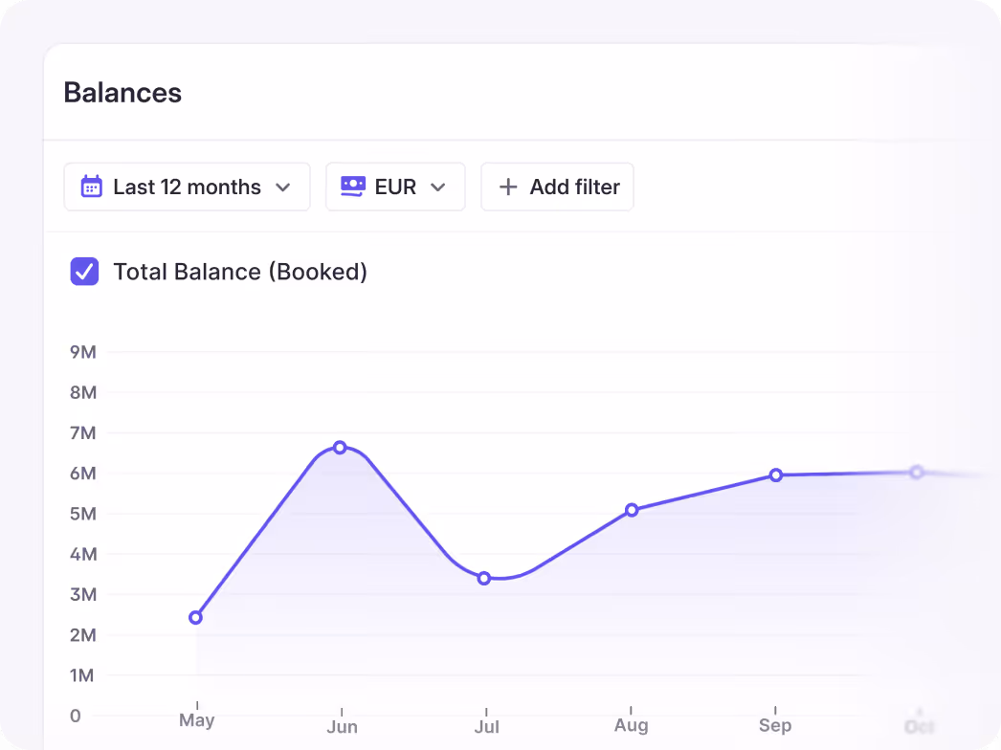Select the EUR currency label
Screen dimensions: 1001x750
395,187
